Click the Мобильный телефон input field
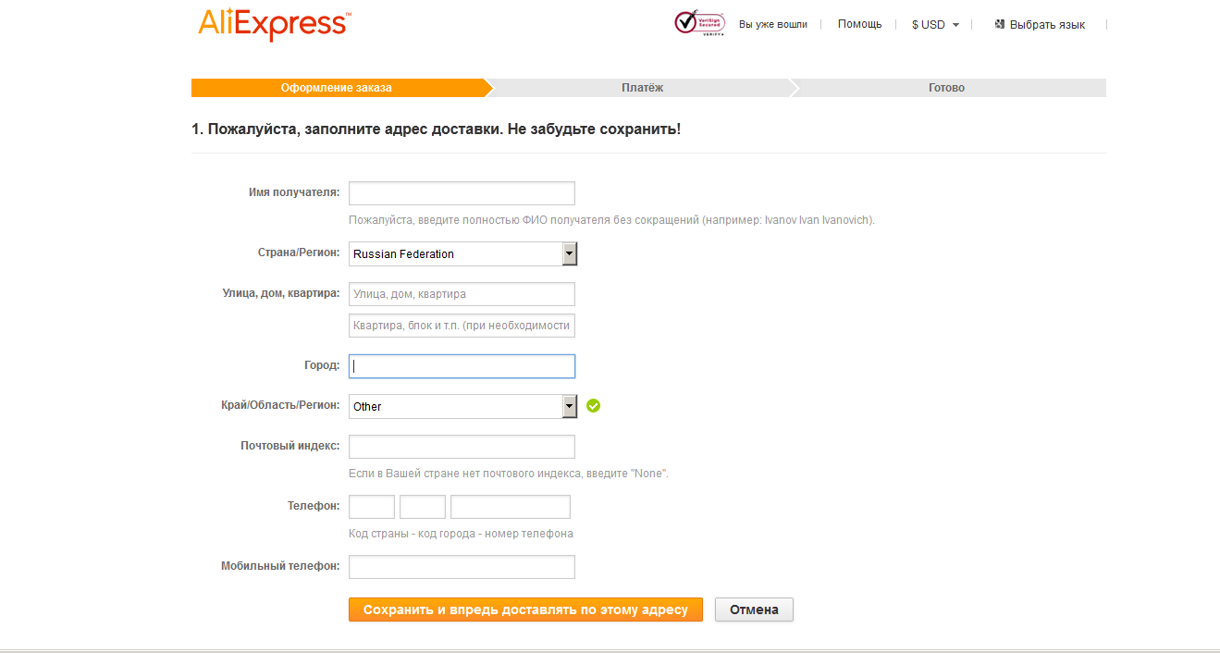The width and height of the screenshot is (1220, 653). pyautogui.click(x=462, y=567)
